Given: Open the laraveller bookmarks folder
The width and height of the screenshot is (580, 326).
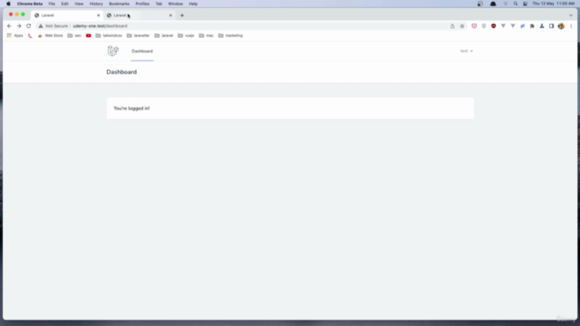Looking at the screenshot, I should (x=138, y=35).
